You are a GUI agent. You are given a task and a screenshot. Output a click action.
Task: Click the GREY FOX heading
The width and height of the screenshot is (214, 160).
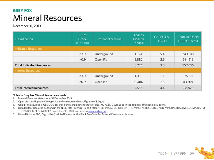pos(22,10)
